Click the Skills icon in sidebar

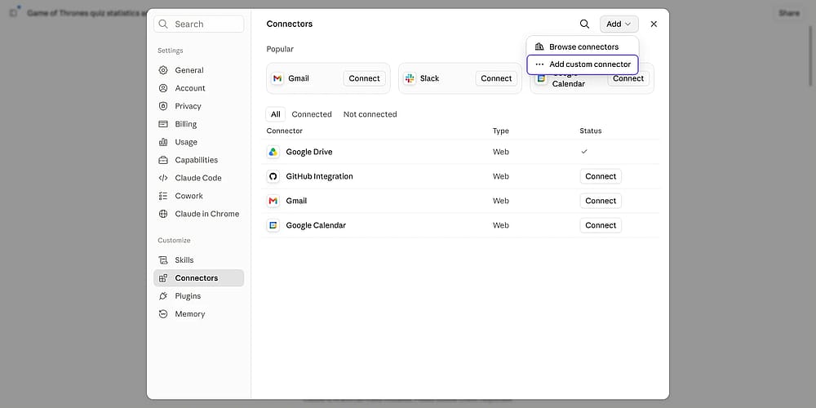[x=163, y=260]
